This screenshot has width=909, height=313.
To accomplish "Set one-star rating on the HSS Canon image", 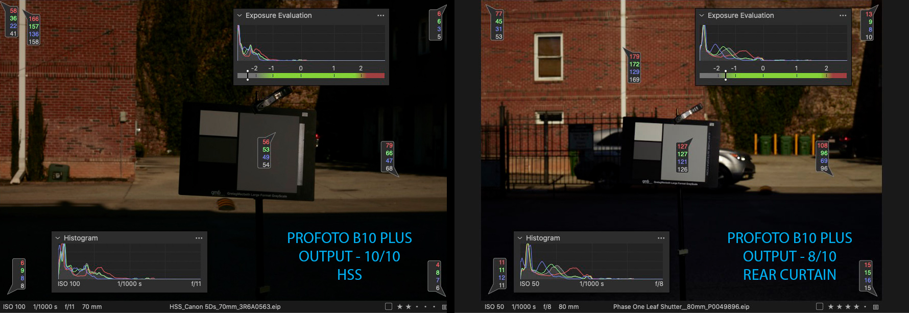I will (400, 307).
